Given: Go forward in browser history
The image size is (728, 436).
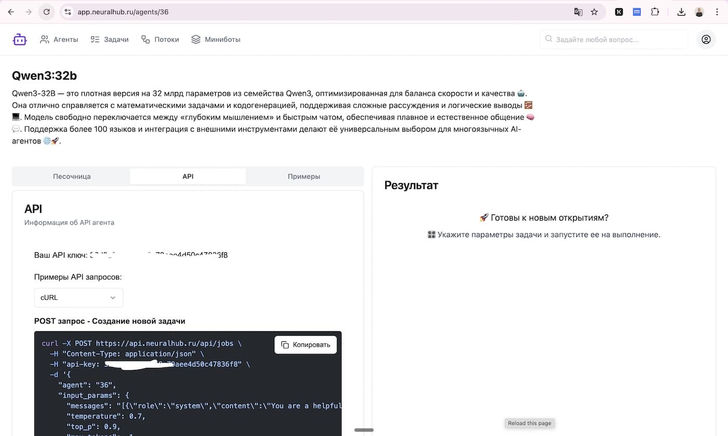Looking at the screenshot, I should 29,12.
